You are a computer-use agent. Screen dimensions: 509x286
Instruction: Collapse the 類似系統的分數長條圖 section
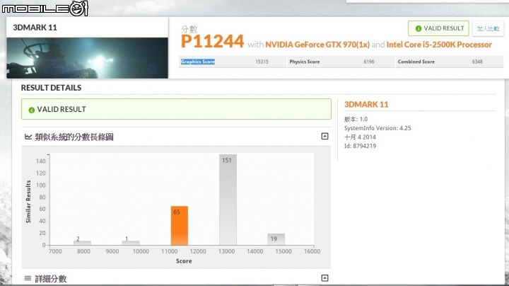click(324, 136)
